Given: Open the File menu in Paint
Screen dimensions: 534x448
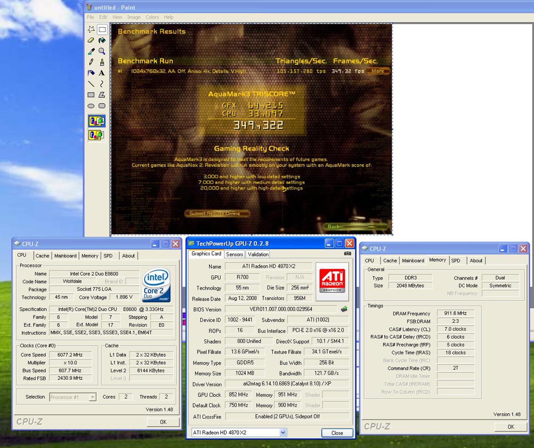Looking at the screenshot, I should click(x=90, y=17).
